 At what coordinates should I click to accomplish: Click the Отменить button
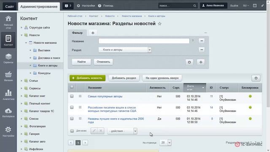coord(103,62)
